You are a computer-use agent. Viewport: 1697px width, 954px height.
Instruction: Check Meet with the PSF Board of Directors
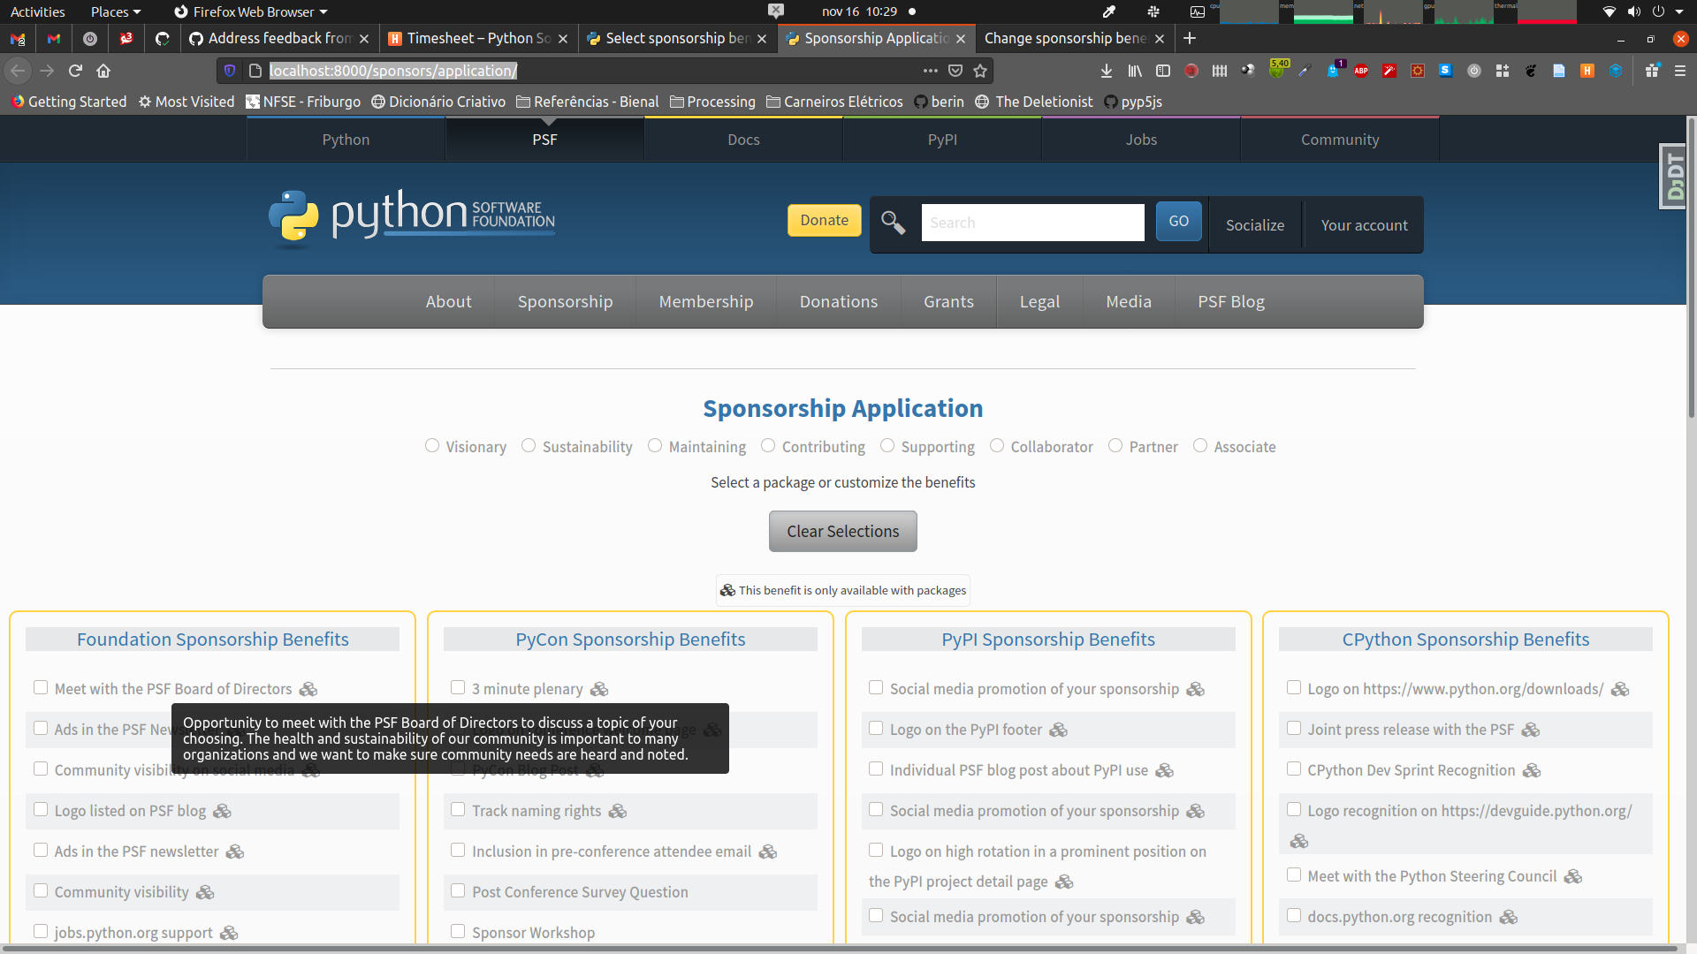[41, 688]
